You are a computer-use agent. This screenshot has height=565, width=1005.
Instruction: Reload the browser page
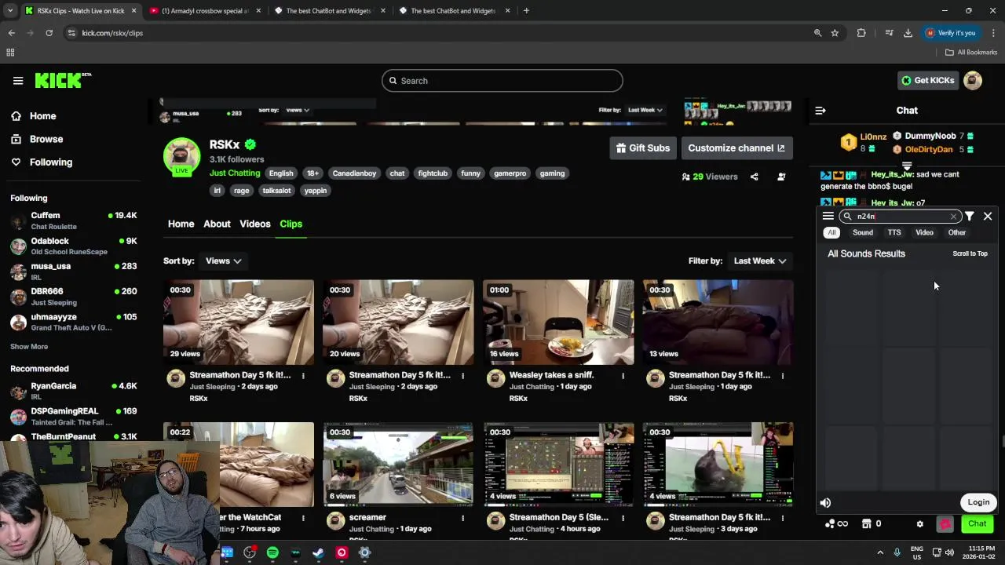pos(49,33)
